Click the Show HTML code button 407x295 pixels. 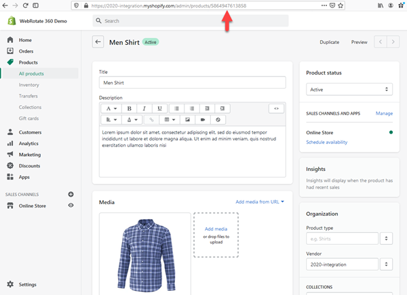click(x=276, y=109)
